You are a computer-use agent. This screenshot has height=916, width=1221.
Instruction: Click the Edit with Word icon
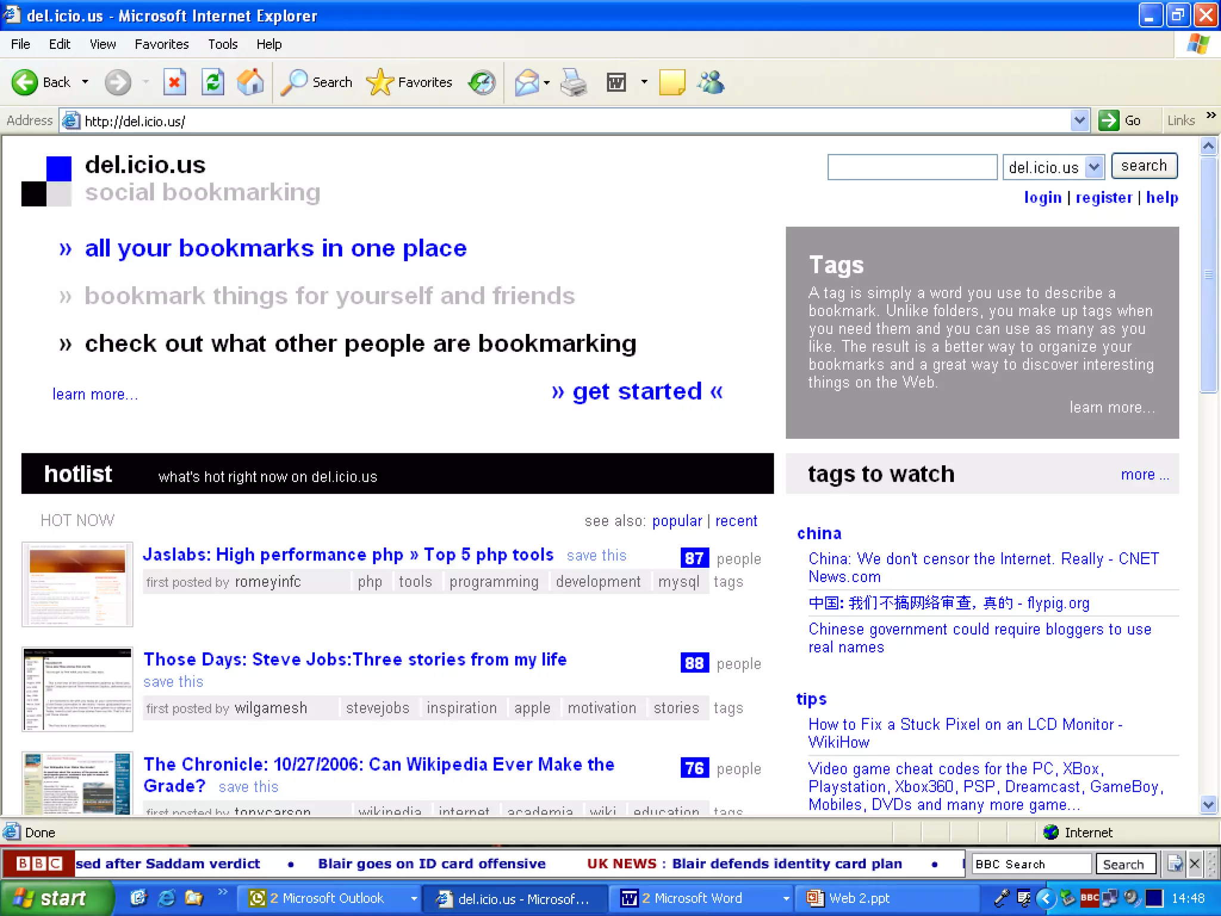point(616,82)
